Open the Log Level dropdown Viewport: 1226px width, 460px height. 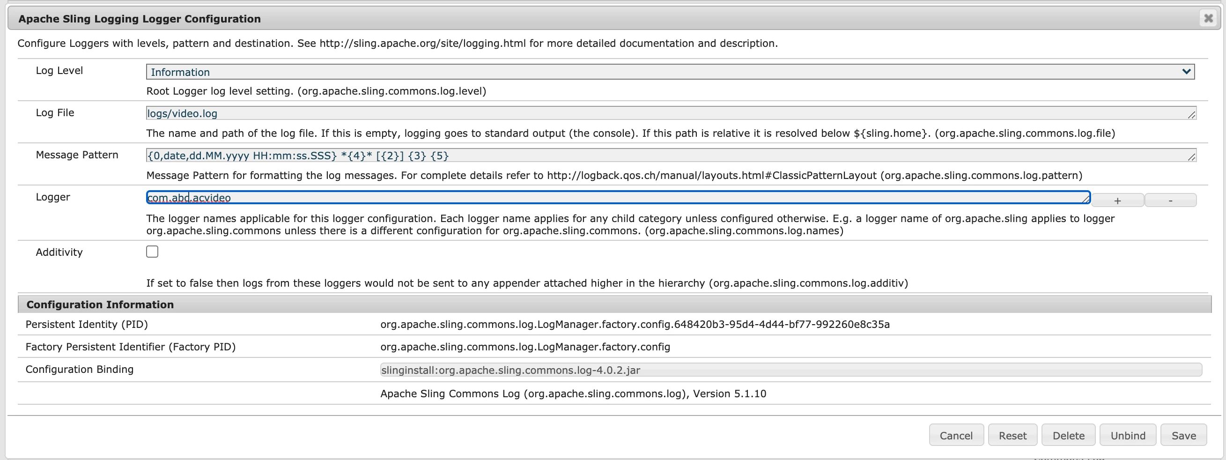[x=670, y=72]
